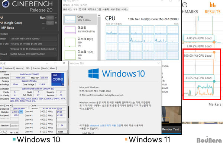The width and height of the screenshot is (223, 144).
Task: Switch to the 성능 tab in Task Manager
Action: coord(75,9)
